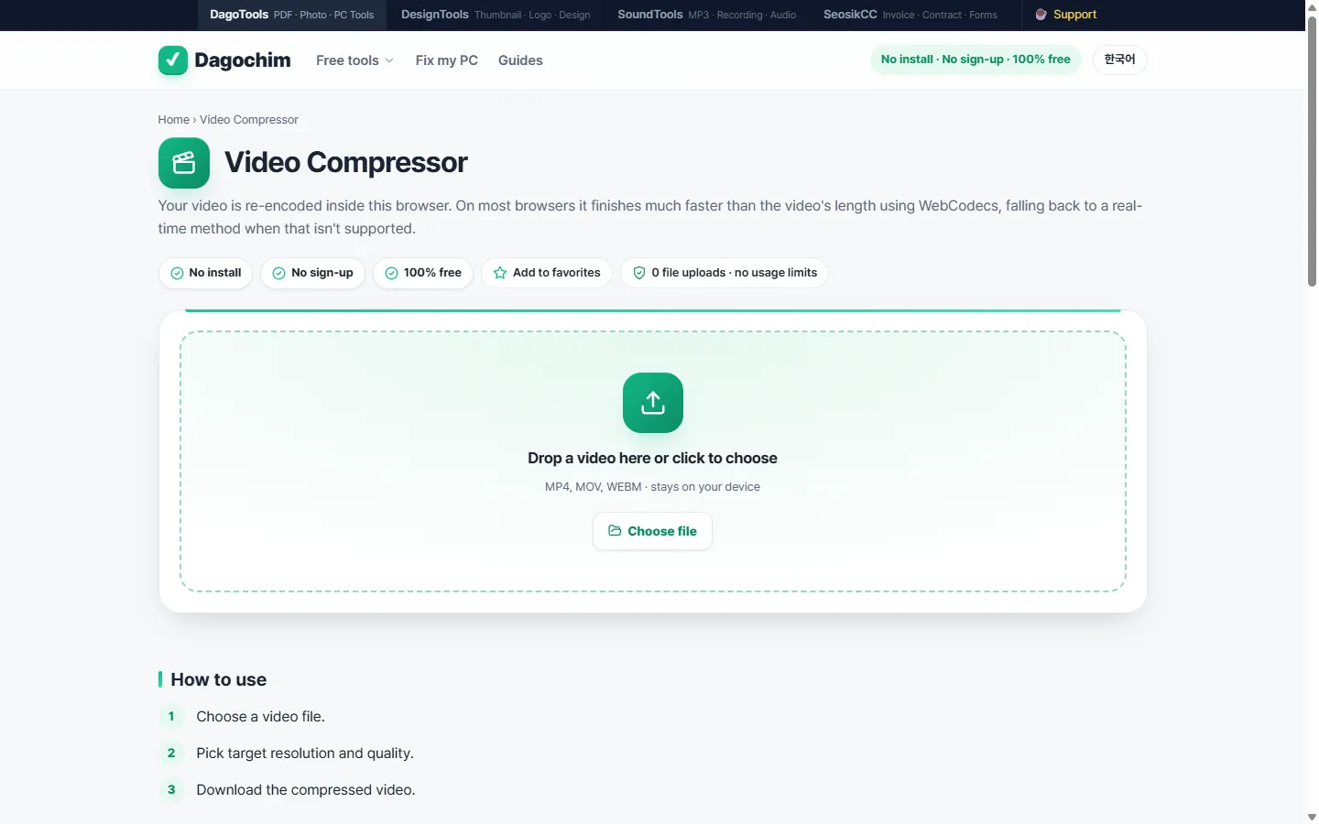Click the folder icon in Choose file
1319x824 pixels.
(x=615, y=531)
